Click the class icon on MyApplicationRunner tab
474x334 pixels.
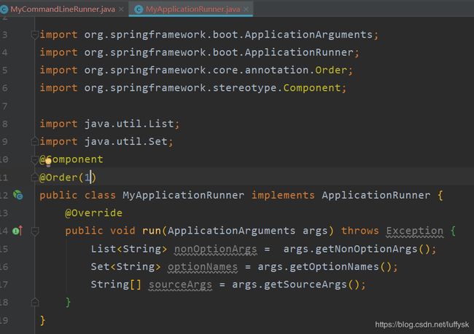point(139,9)
